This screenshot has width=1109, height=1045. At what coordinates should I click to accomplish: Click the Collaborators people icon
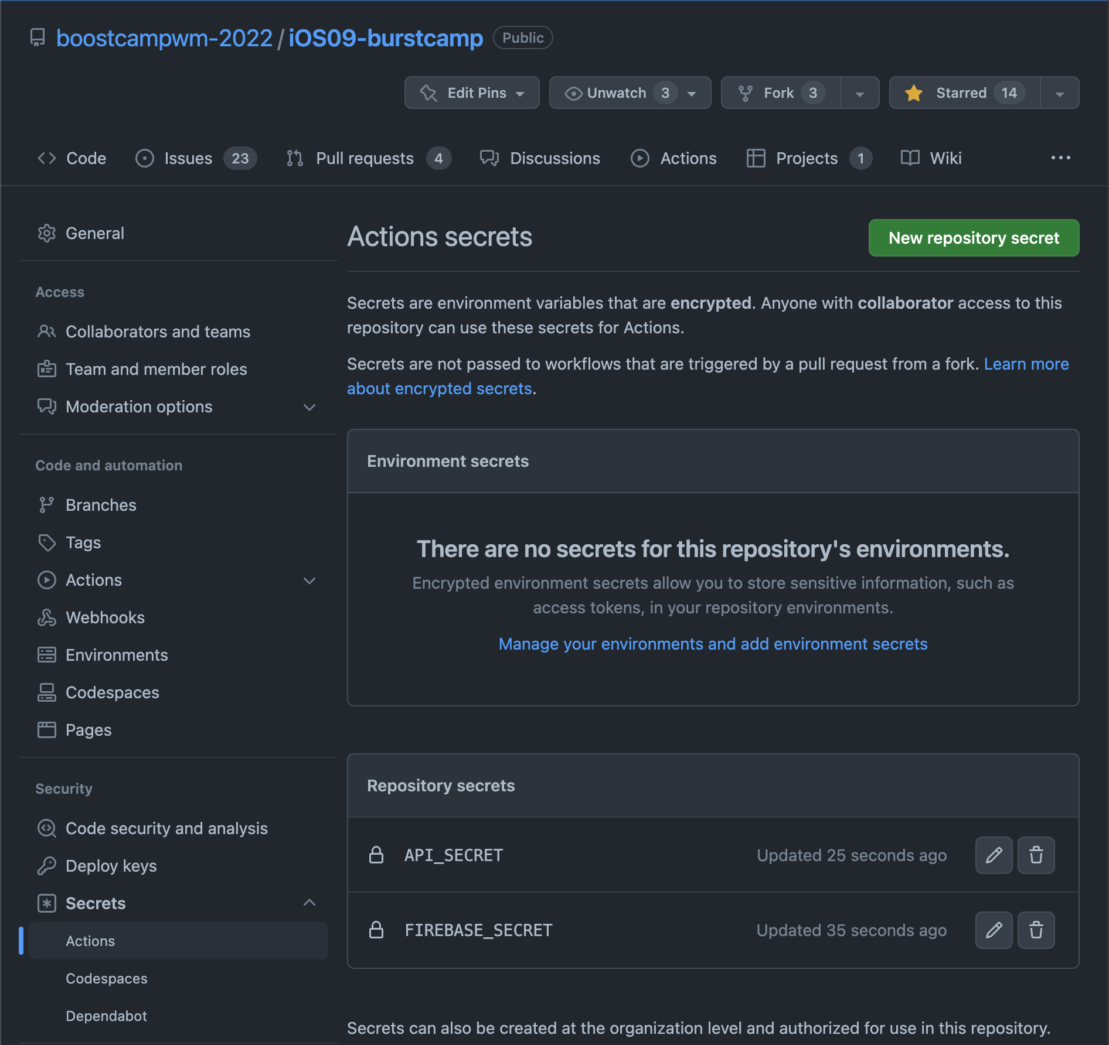[47, 332]
